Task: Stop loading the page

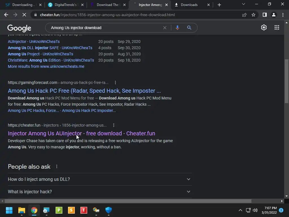Action: coord(24,15)
